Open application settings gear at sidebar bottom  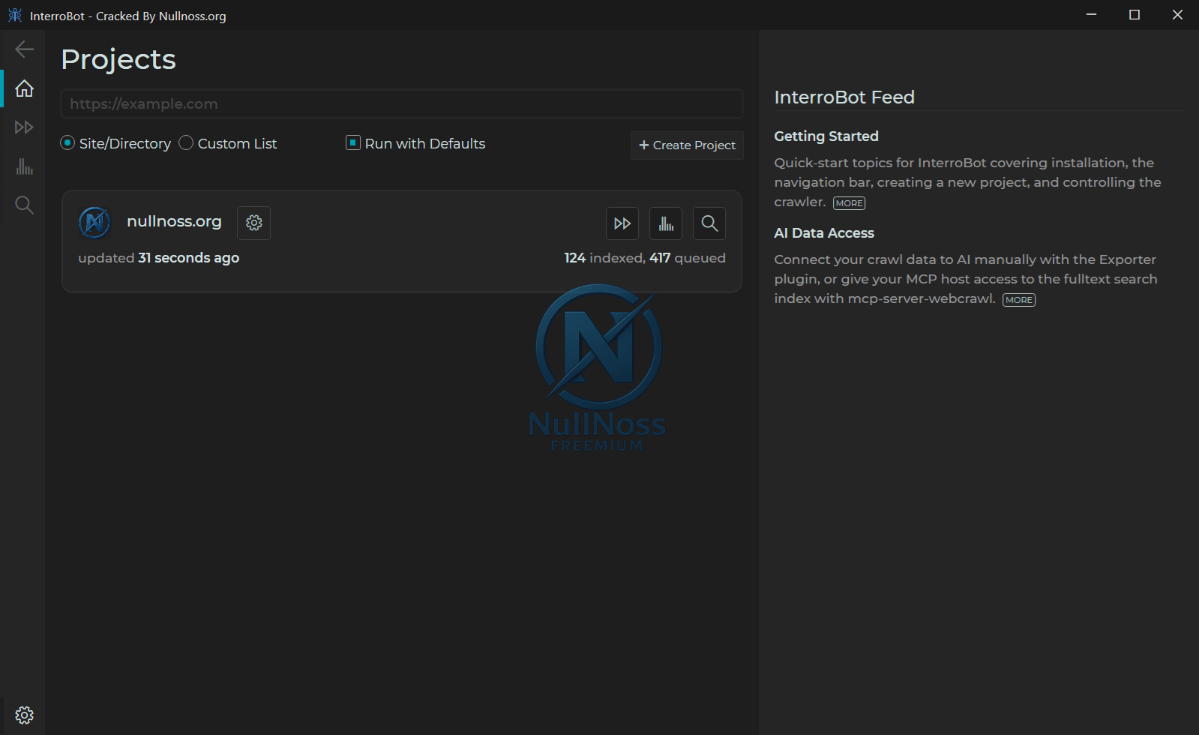click(24, 715)
